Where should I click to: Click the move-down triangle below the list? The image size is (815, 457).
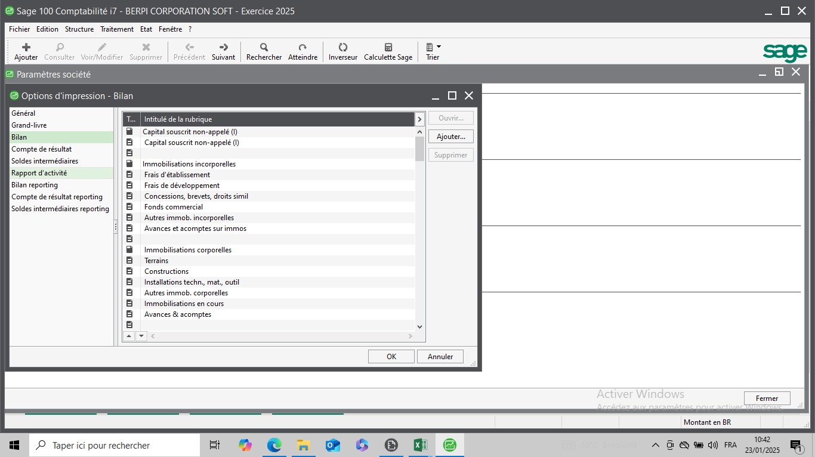pyautogui.click(x=141, y=336)
